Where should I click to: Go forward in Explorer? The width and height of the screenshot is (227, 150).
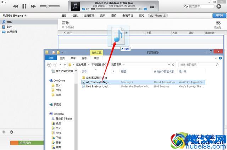[55, 65]
